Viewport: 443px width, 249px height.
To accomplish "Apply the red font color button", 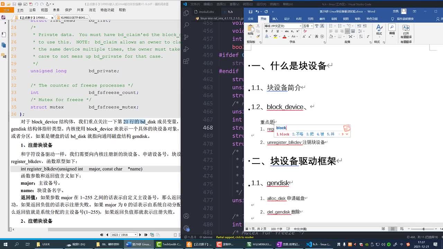I will point(284,36).
